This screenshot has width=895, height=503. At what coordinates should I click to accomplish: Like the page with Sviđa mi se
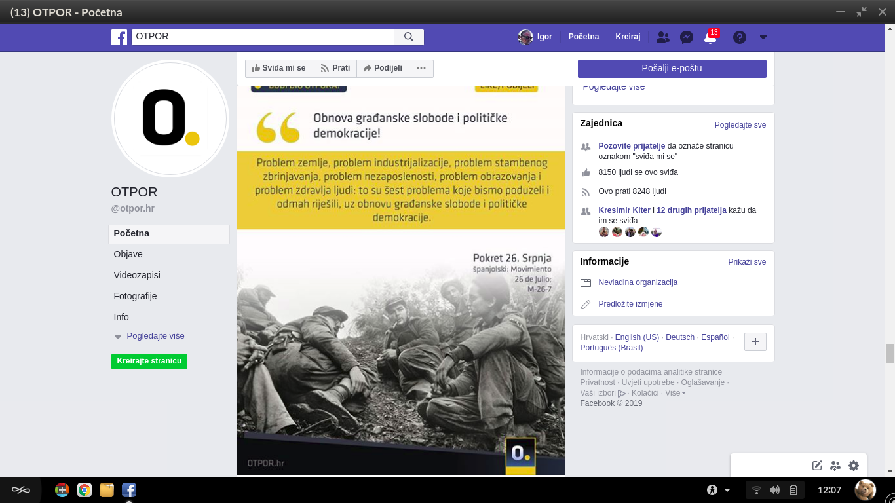[278, 68]
